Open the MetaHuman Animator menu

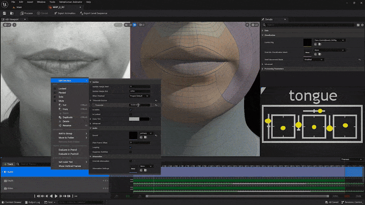pyautogui.click(x=71, y=2)
